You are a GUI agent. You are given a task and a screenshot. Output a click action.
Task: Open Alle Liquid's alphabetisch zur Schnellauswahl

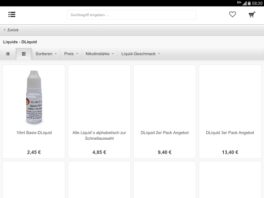[x=100, y=136]
